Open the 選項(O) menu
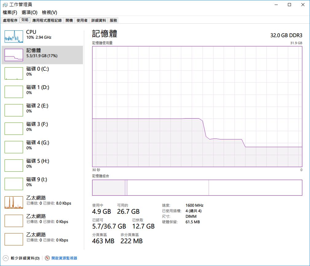This screenshot has height=266, width=310. (29, 12)
